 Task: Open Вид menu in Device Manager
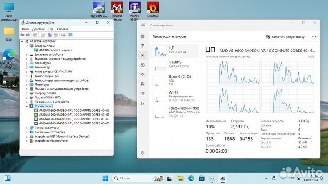[x=51, y=29]
